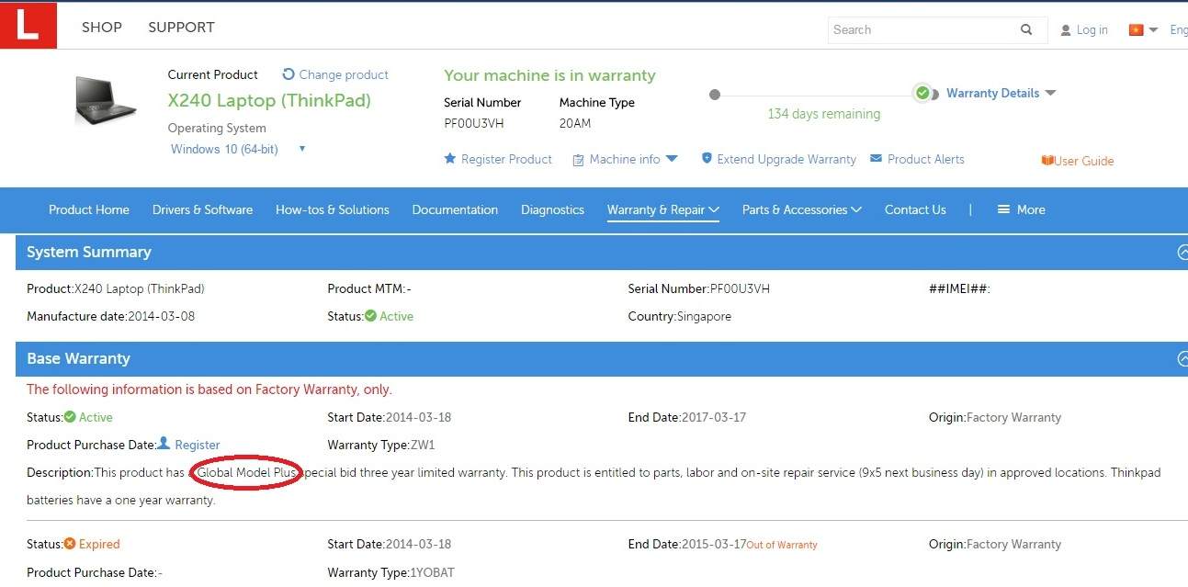Expand Parts & Accessories menu

(x=801, y=209)
